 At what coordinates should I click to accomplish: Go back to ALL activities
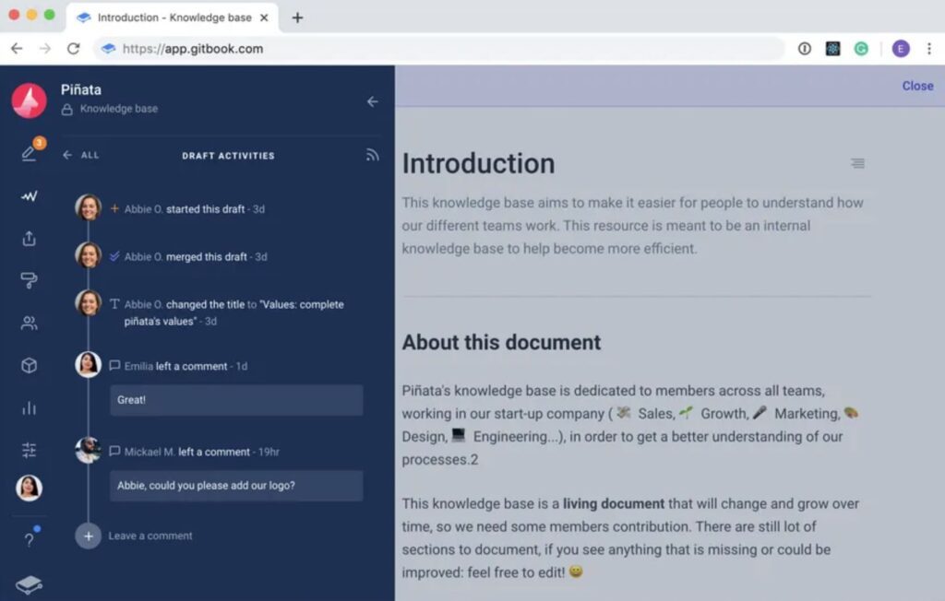[81, 155]
